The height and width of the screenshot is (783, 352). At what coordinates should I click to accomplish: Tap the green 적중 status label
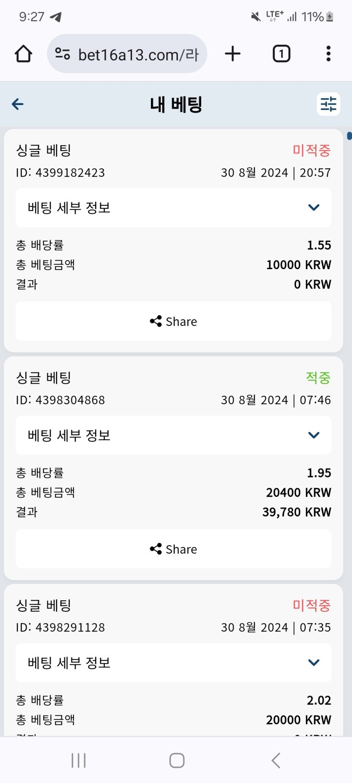318,378
